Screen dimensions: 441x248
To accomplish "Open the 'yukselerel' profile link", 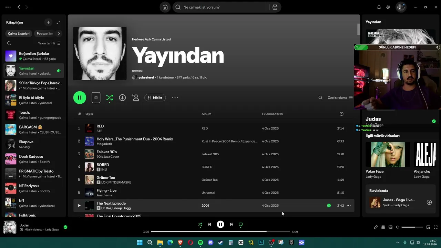I will [x=146, y=77].
